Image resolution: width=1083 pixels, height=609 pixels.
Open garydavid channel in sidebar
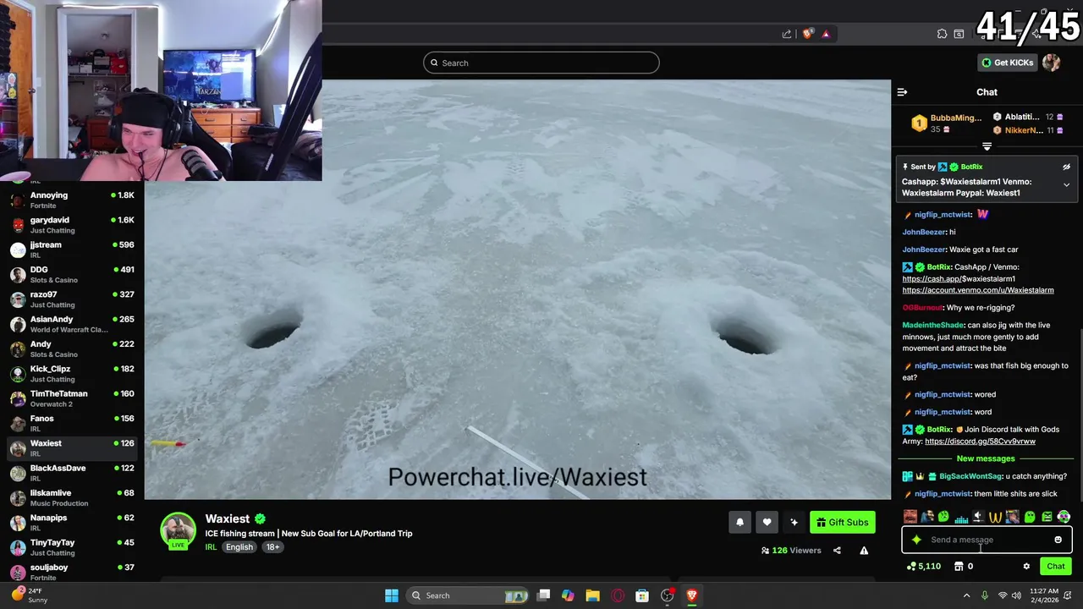click(x=72, y=225)
